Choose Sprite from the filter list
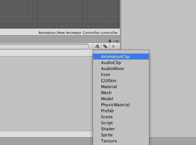196x145 pixels. 121,135
